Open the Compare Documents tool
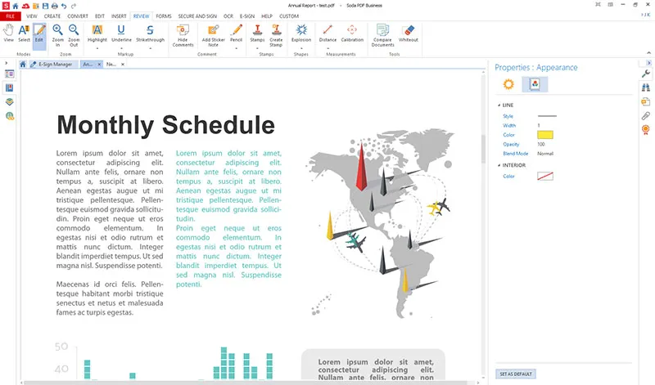 [x=382, y=33]
